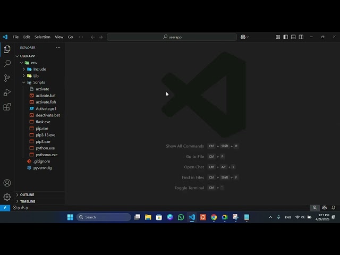Click the Windows Start button
Screen dimensions: 340x255
point(70,217)
